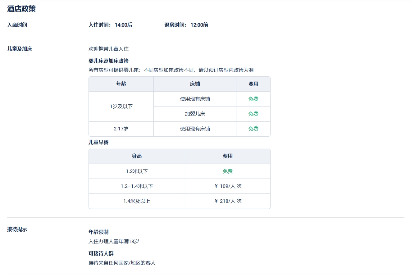Click the 酒店政策 page heading

tap(21, 9)
